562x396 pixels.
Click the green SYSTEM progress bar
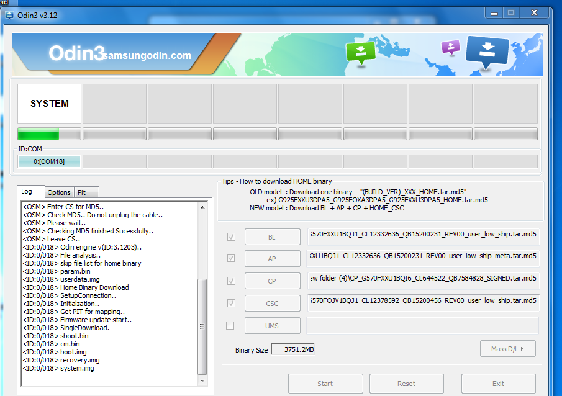pos(49,134)
